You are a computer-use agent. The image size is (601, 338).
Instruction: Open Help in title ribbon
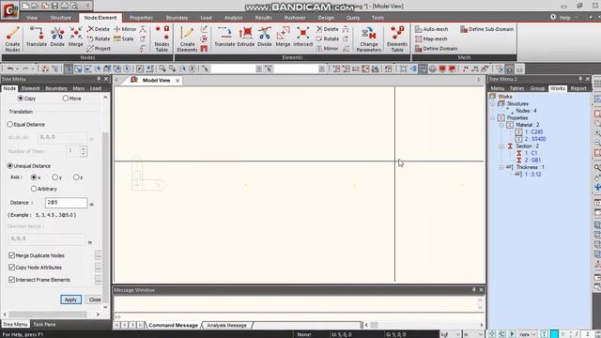pos(564,18)
